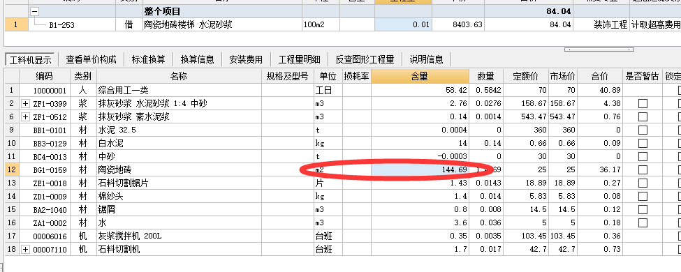
Task: Click the 工日 unit cell for 综合用工一类
Action: click(328, 91)
